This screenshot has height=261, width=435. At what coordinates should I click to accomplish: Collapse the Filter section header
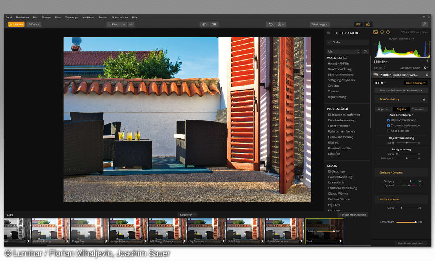click(380, 83)
